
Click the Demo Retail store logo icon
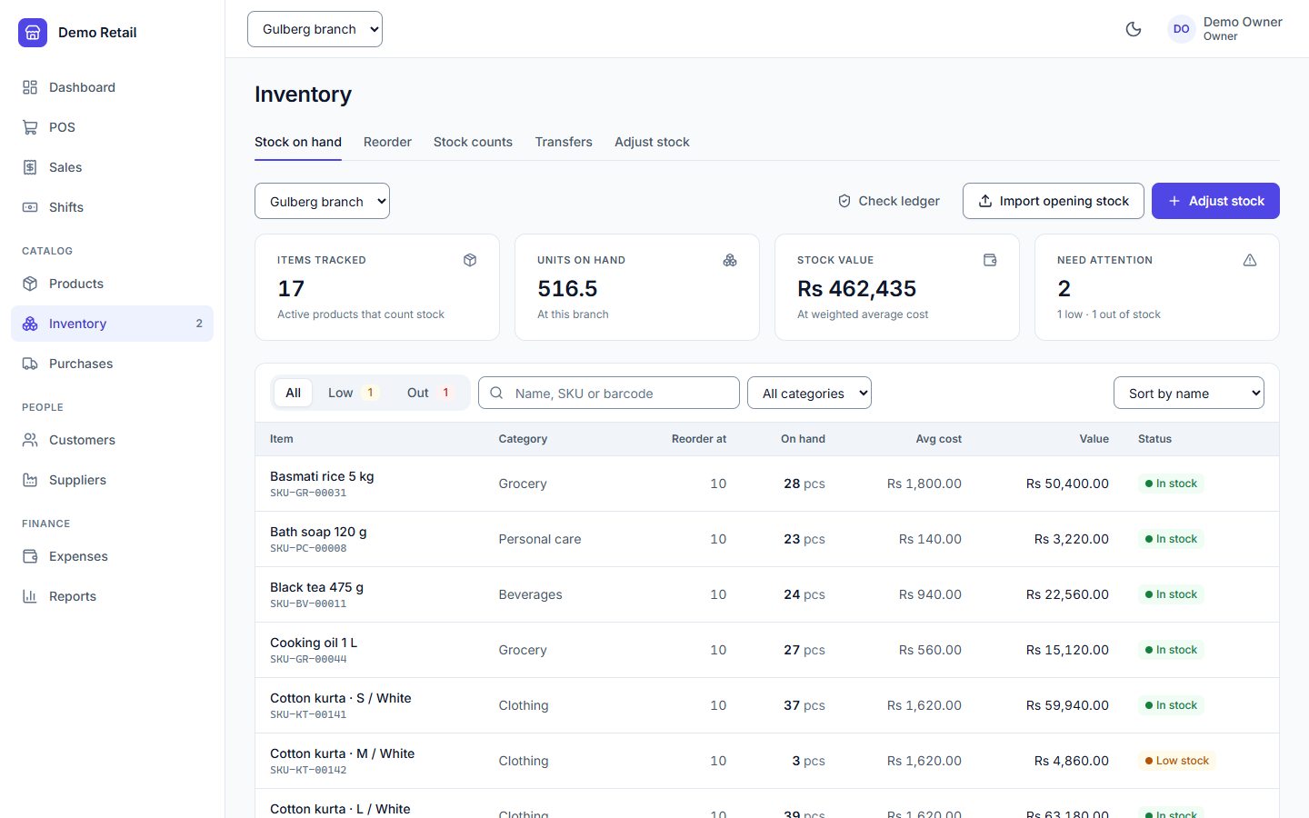[33, 33]
